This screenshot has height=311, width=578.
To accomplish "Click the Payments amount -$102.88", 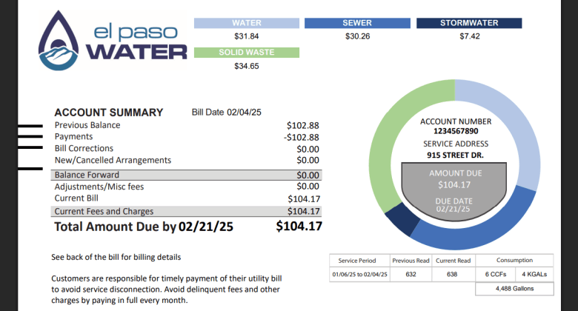I will [301, 137].
